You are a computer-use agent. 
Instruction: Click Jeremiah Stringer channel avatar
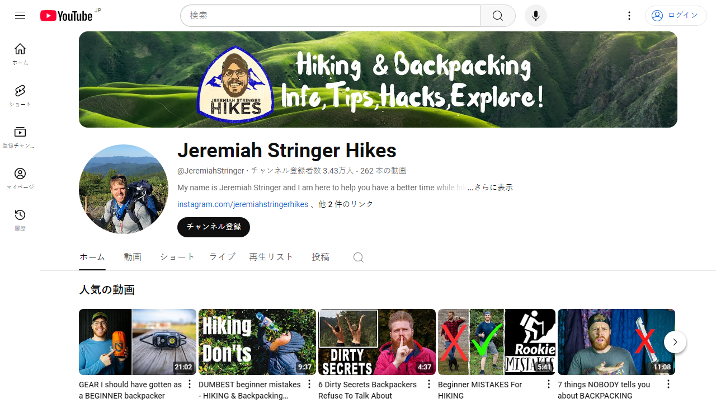coord(124,189)
